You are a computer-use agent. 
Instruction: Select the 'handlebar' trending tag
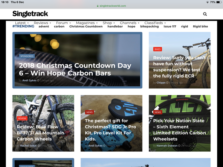point(115,26)
